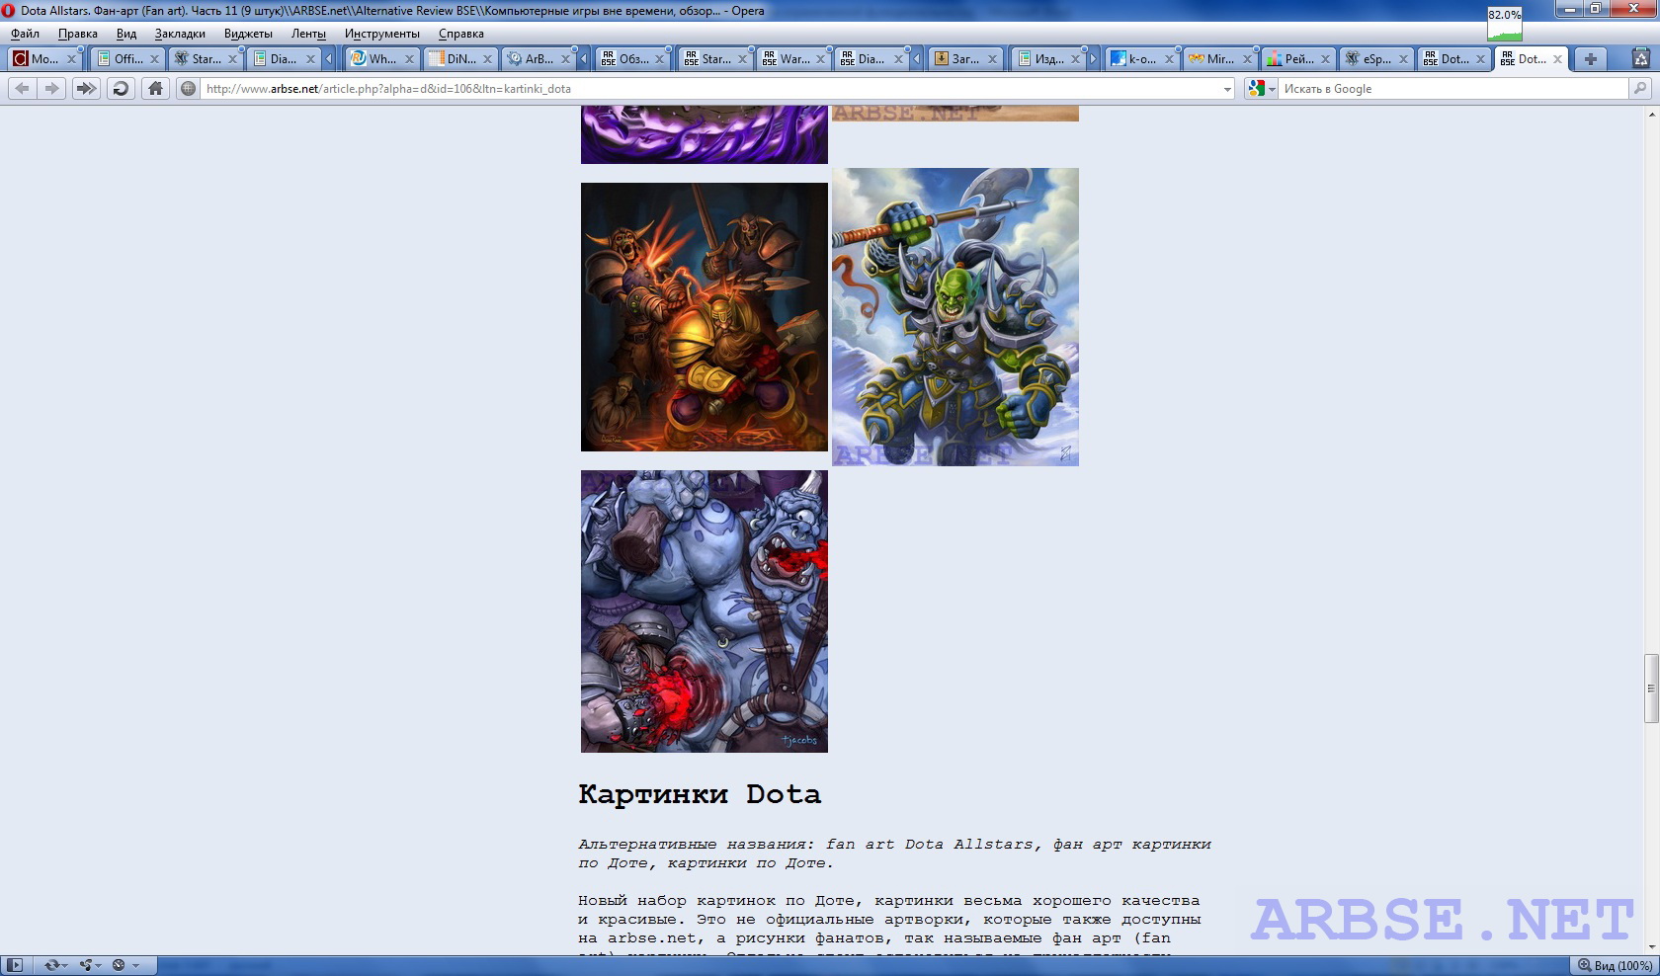Screen dimensions: 1660x976
Task: Open the Ленты menu
Action: (x=308, y=34)
